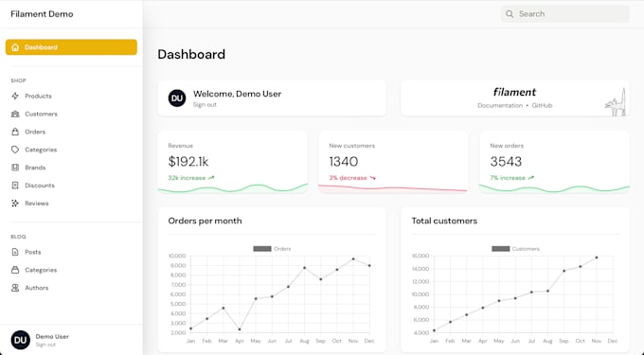644x355 pixels.
Task: Click the 32k increase text
Action: [187, 178]
